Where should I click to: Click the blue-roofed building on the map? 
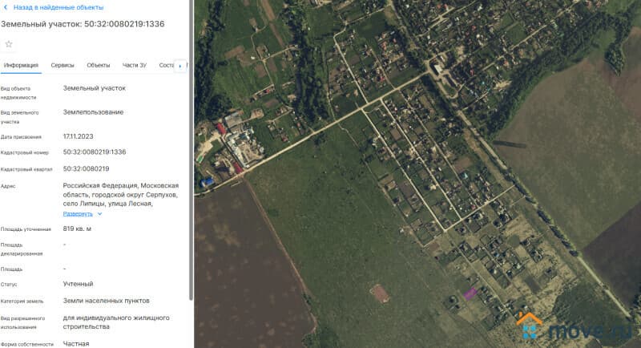[x=208, y=183]
